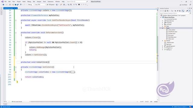Collapse the OnParametersSet method outline
193x108 pixels.
click(x=16, y=33)
